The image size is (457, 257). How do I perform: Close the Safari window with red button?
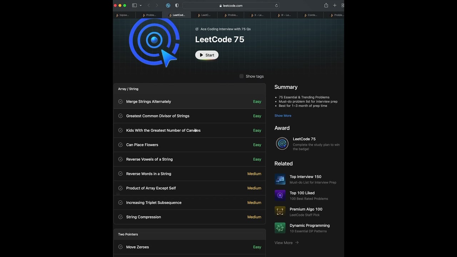(x=115, y=5)
